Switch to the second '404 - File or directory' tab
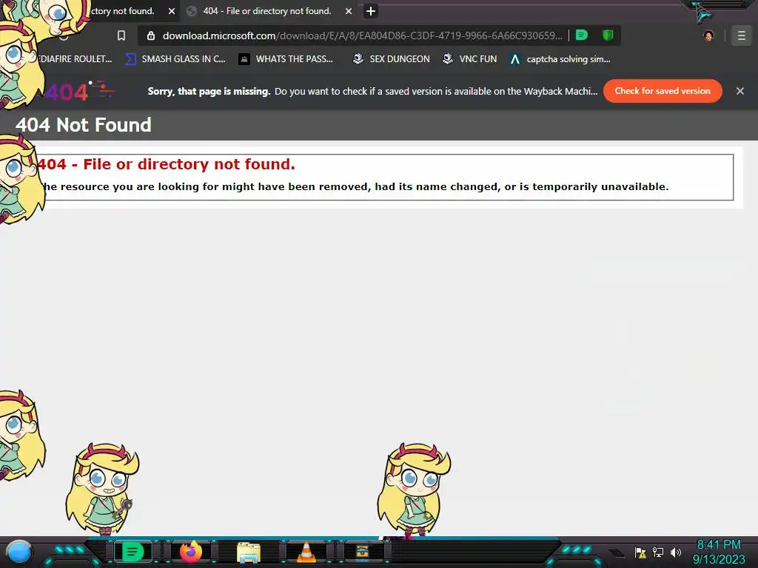This screenshot has height=568, width=758. coord(267,11)
